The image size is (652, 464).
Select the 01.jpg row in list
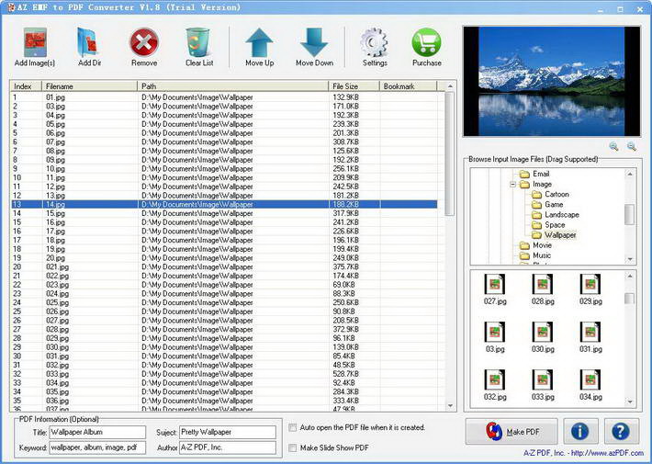(224, 97)
